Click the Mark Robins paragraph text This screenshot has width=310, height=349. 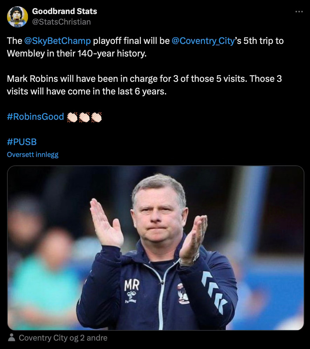click(144, 85)
